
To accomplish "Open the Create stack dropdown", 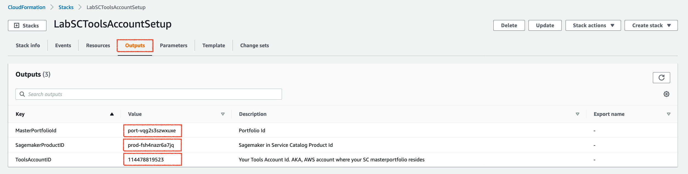I will (x=651, y=26).
